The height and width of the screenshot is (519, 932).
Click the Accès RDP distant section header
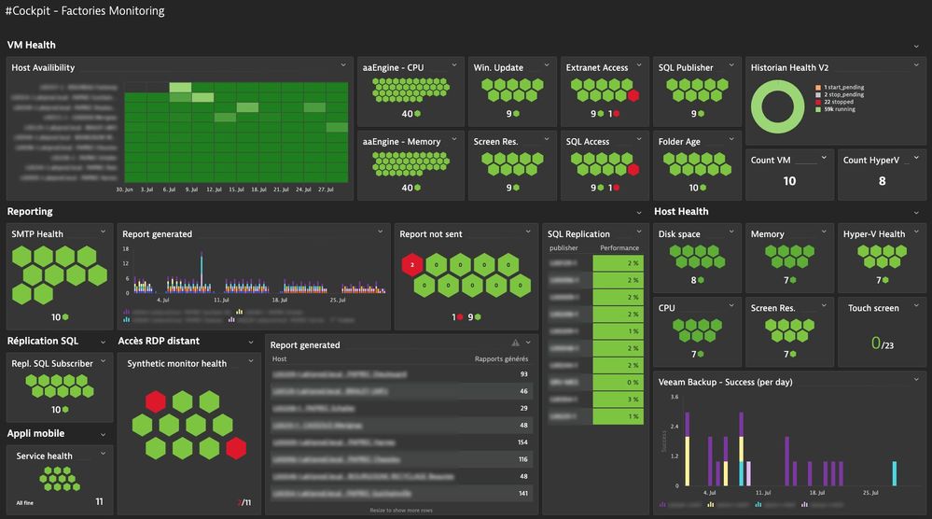(160, 341)
